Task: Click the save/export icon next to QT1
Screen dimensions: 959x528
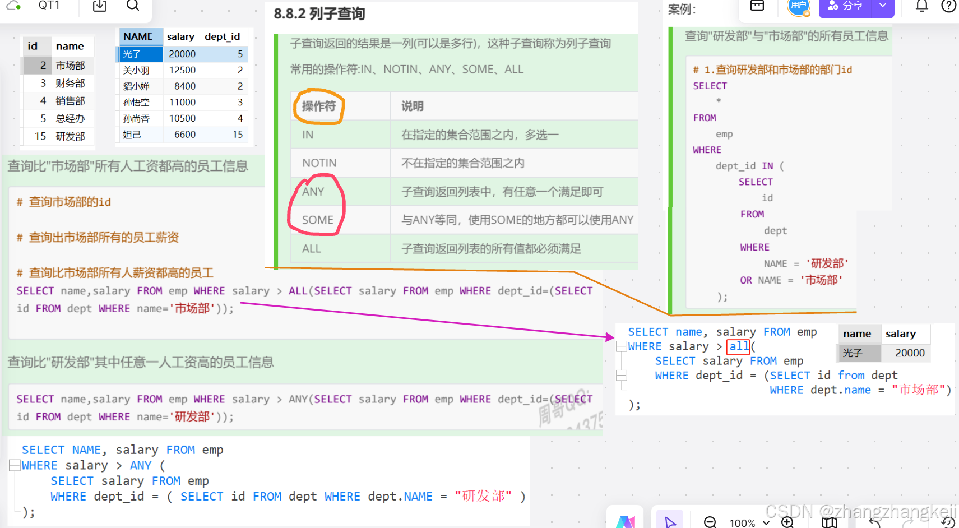Action: click(x=99, y=6)
